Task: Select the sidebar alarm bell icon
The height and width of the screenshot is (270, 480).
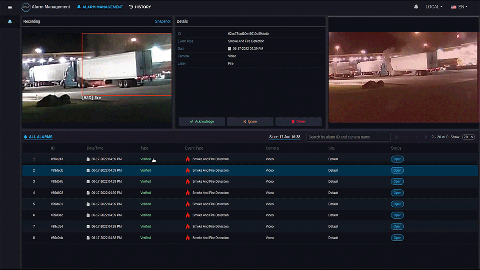Action: pos(10,21)
